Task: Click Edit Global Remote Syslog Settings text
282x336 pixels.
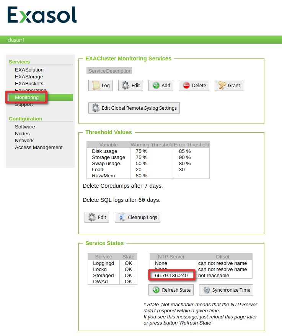Action: tap(139, 108)
